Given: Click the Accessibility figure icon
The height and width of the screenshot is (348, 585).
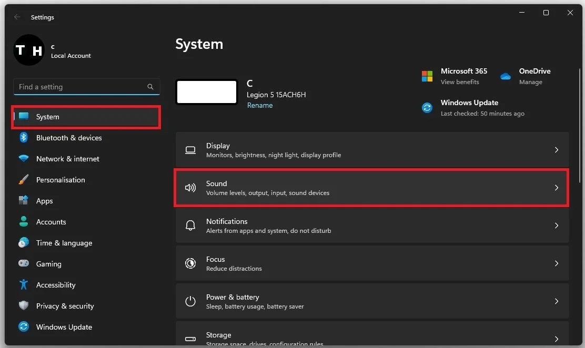Looking at the screenshot, I should tap(24, 284).
